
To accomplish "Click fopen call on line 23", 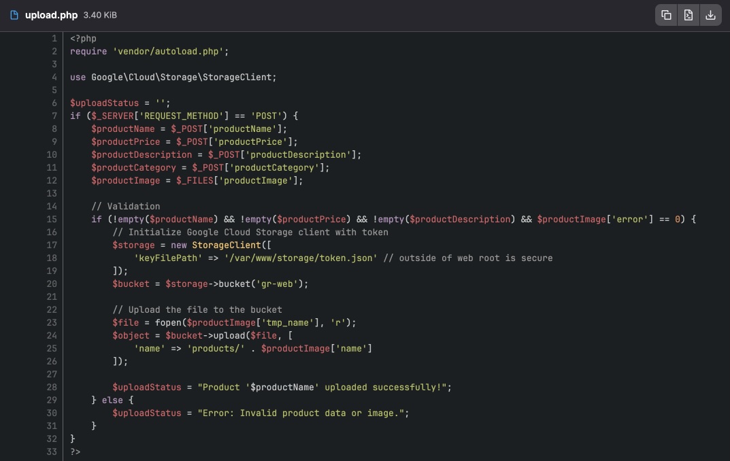I will pos(168,322).
